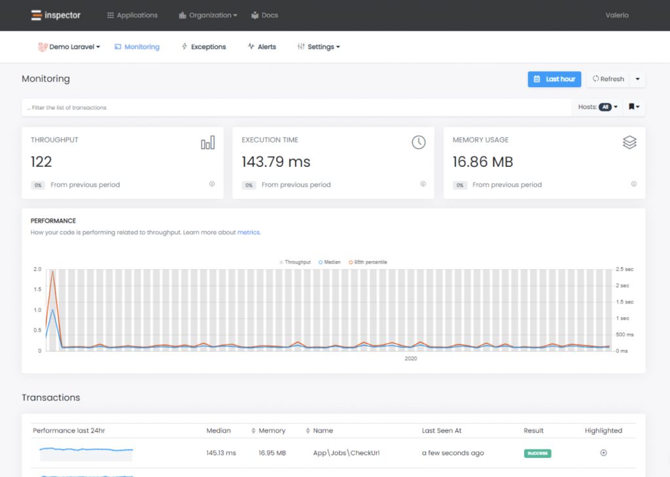670x477 pixels.
Task: Expand the arrow next to Refresh
Action: tap(638, 79)
